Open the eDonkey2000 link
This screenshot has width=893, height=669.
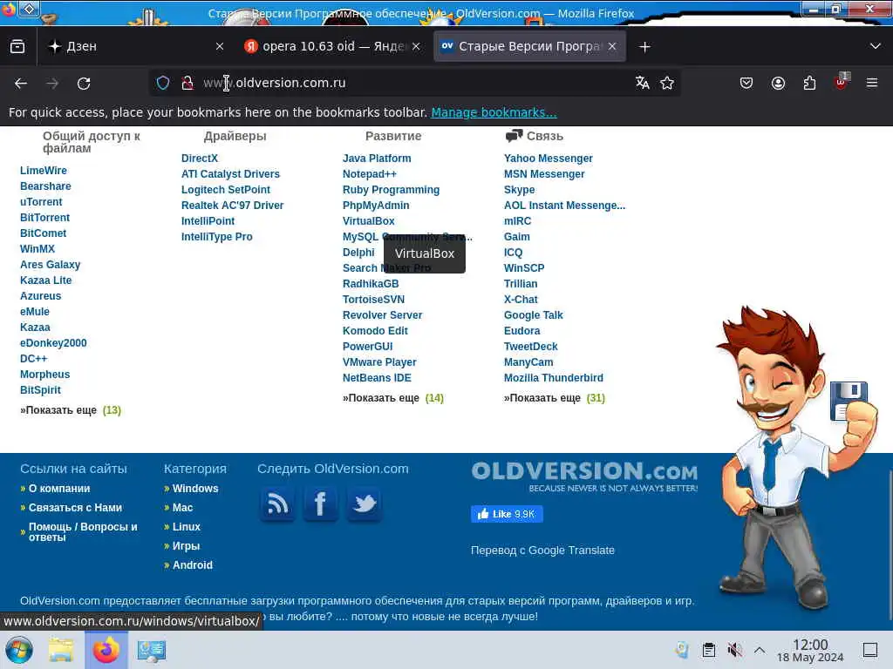[53, 343]
